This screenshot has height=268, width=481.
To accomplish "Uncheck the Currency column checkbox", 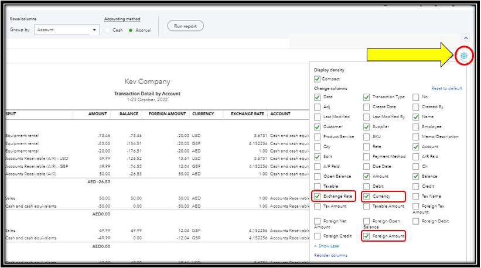I will 366,196.
